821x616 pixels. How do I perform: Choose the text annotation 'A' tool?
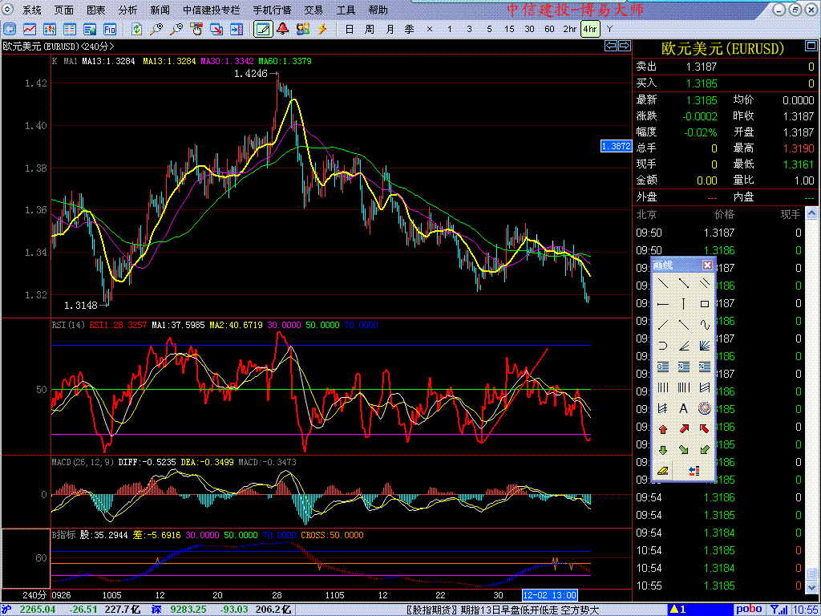684,408
